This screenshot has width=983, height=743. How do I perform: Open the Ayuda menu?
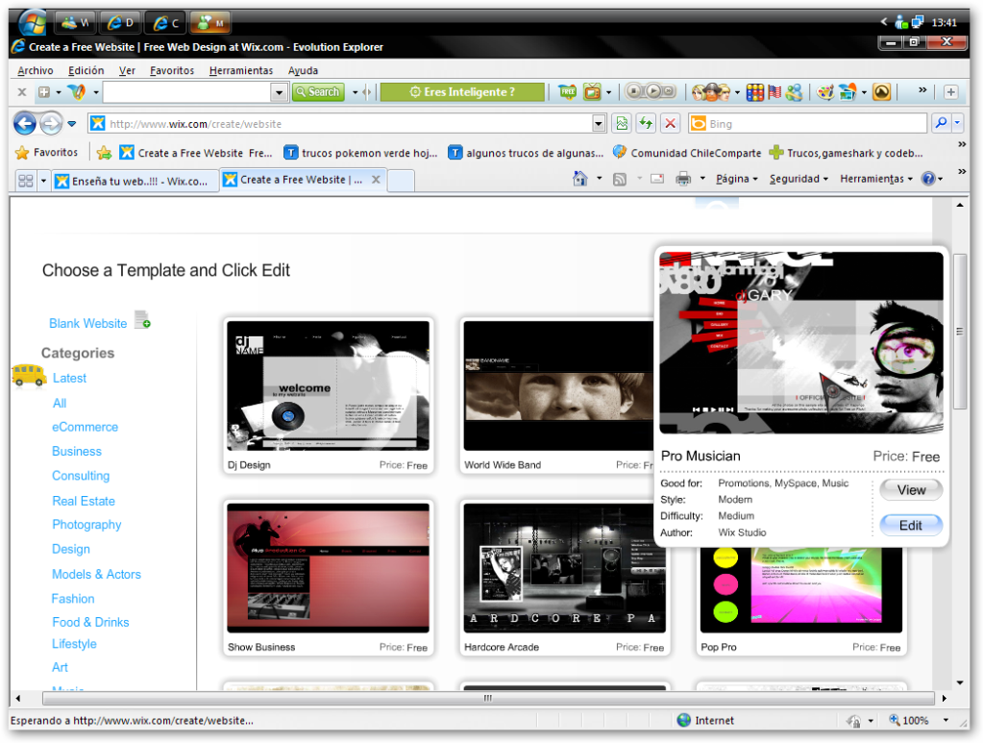pyautogui.click(x=303, y=71)
